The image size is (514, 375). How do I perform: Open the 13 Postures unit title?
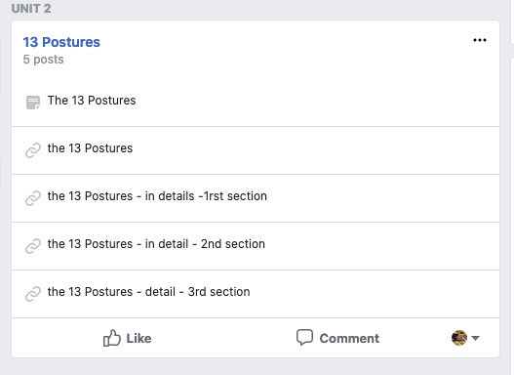tap(61, 42)
